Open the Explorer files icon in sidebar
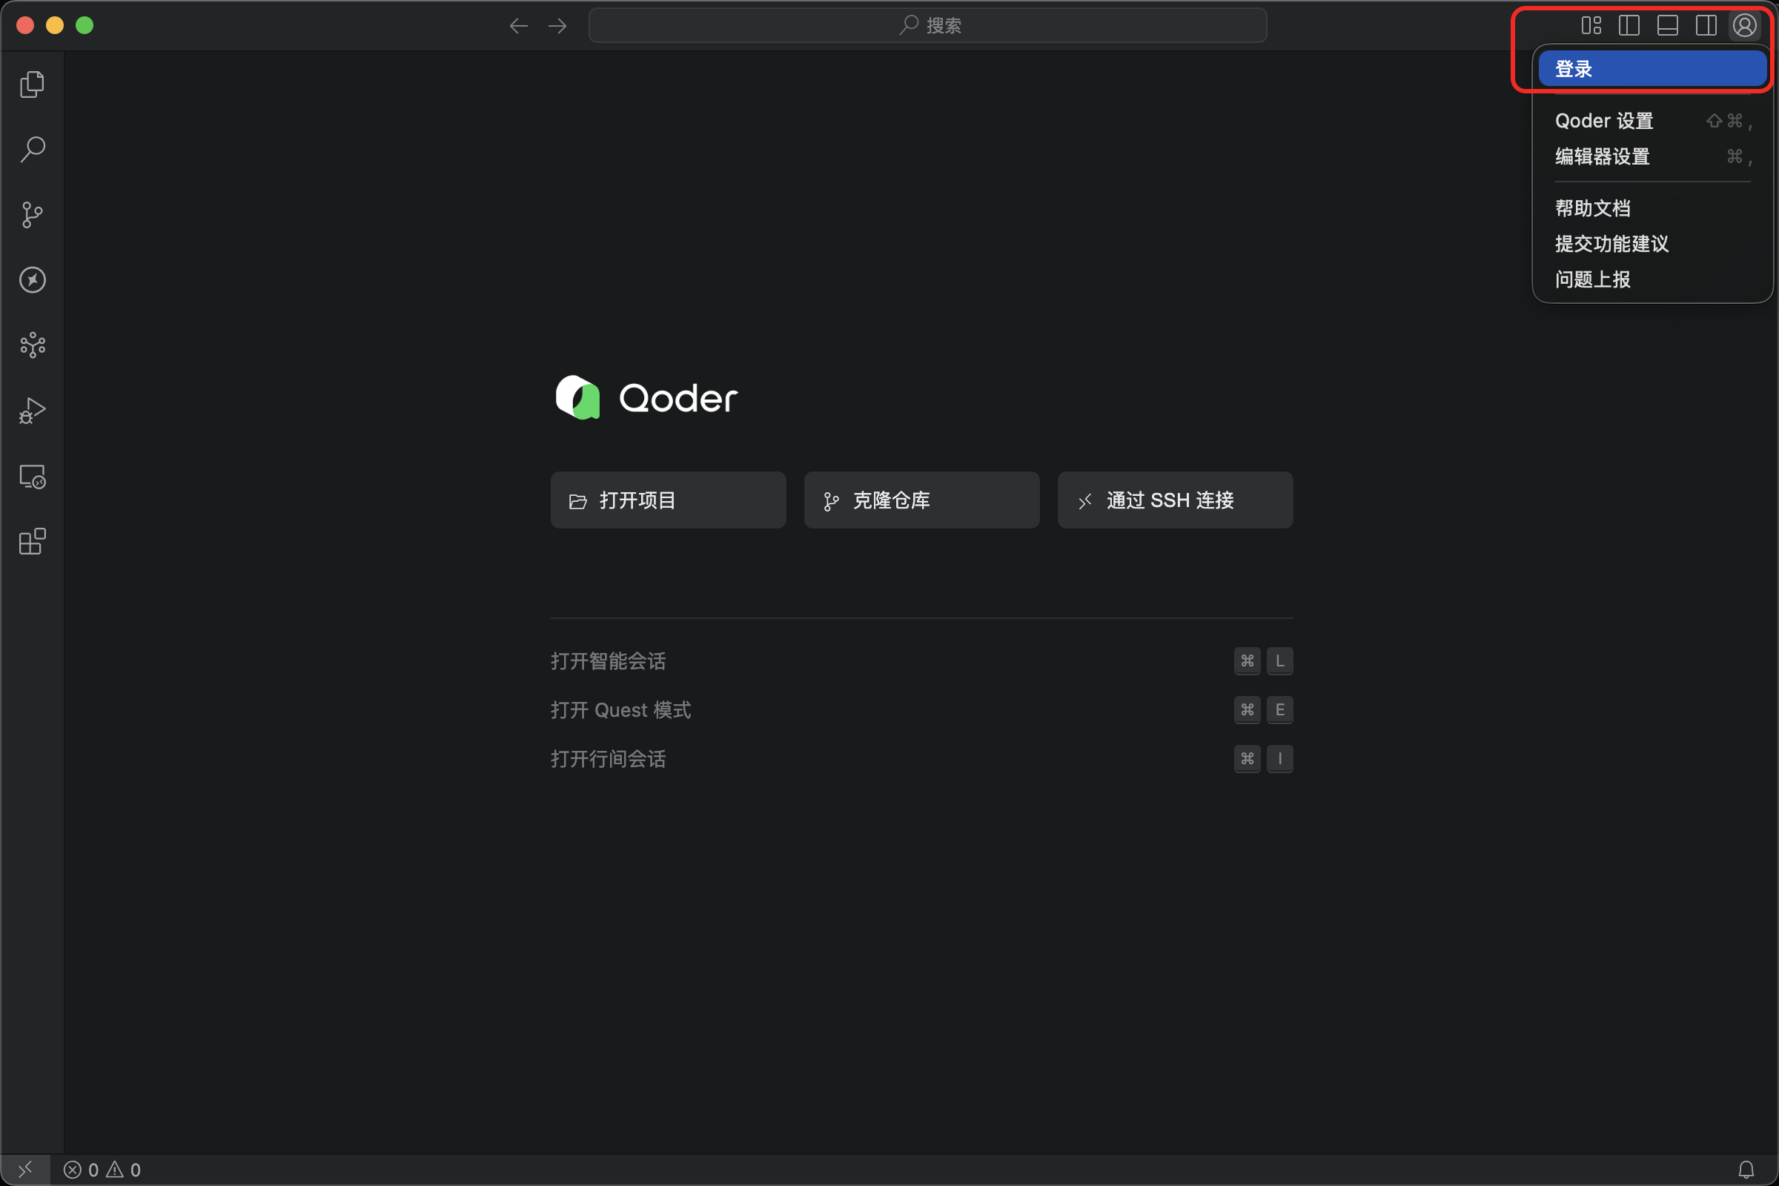 click(x=32, y=84)
